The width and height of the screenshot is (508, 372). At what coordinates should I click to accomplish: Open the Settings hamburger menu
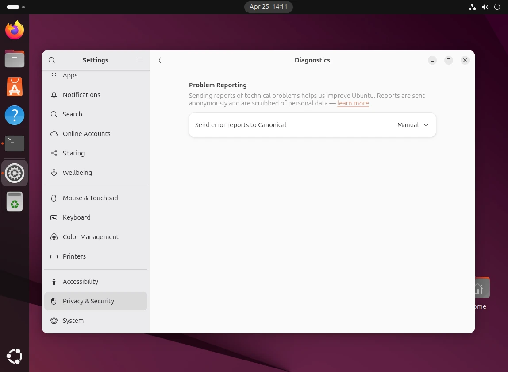pyautogui.click(x=140, y=60)
